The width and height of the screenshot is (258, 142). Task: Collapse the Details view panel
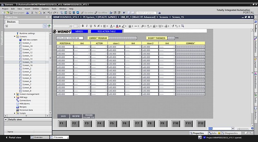pos(6,119)
